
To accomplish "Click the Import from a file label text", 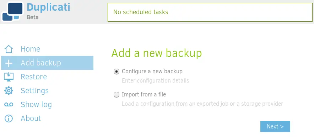I will point(144,94).
